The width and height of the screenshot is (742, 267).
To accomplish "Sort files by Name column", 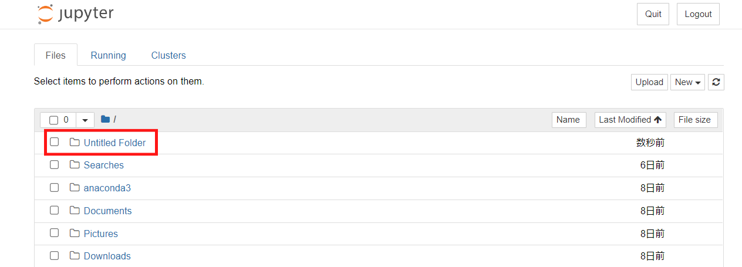I will 568,120.
